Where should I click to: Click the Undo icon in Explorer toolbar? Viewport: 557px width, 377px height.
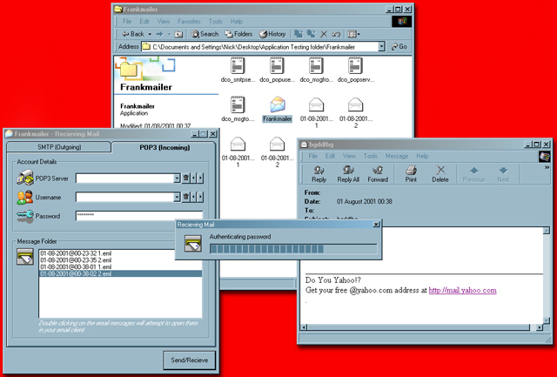[x=336, y=34]
